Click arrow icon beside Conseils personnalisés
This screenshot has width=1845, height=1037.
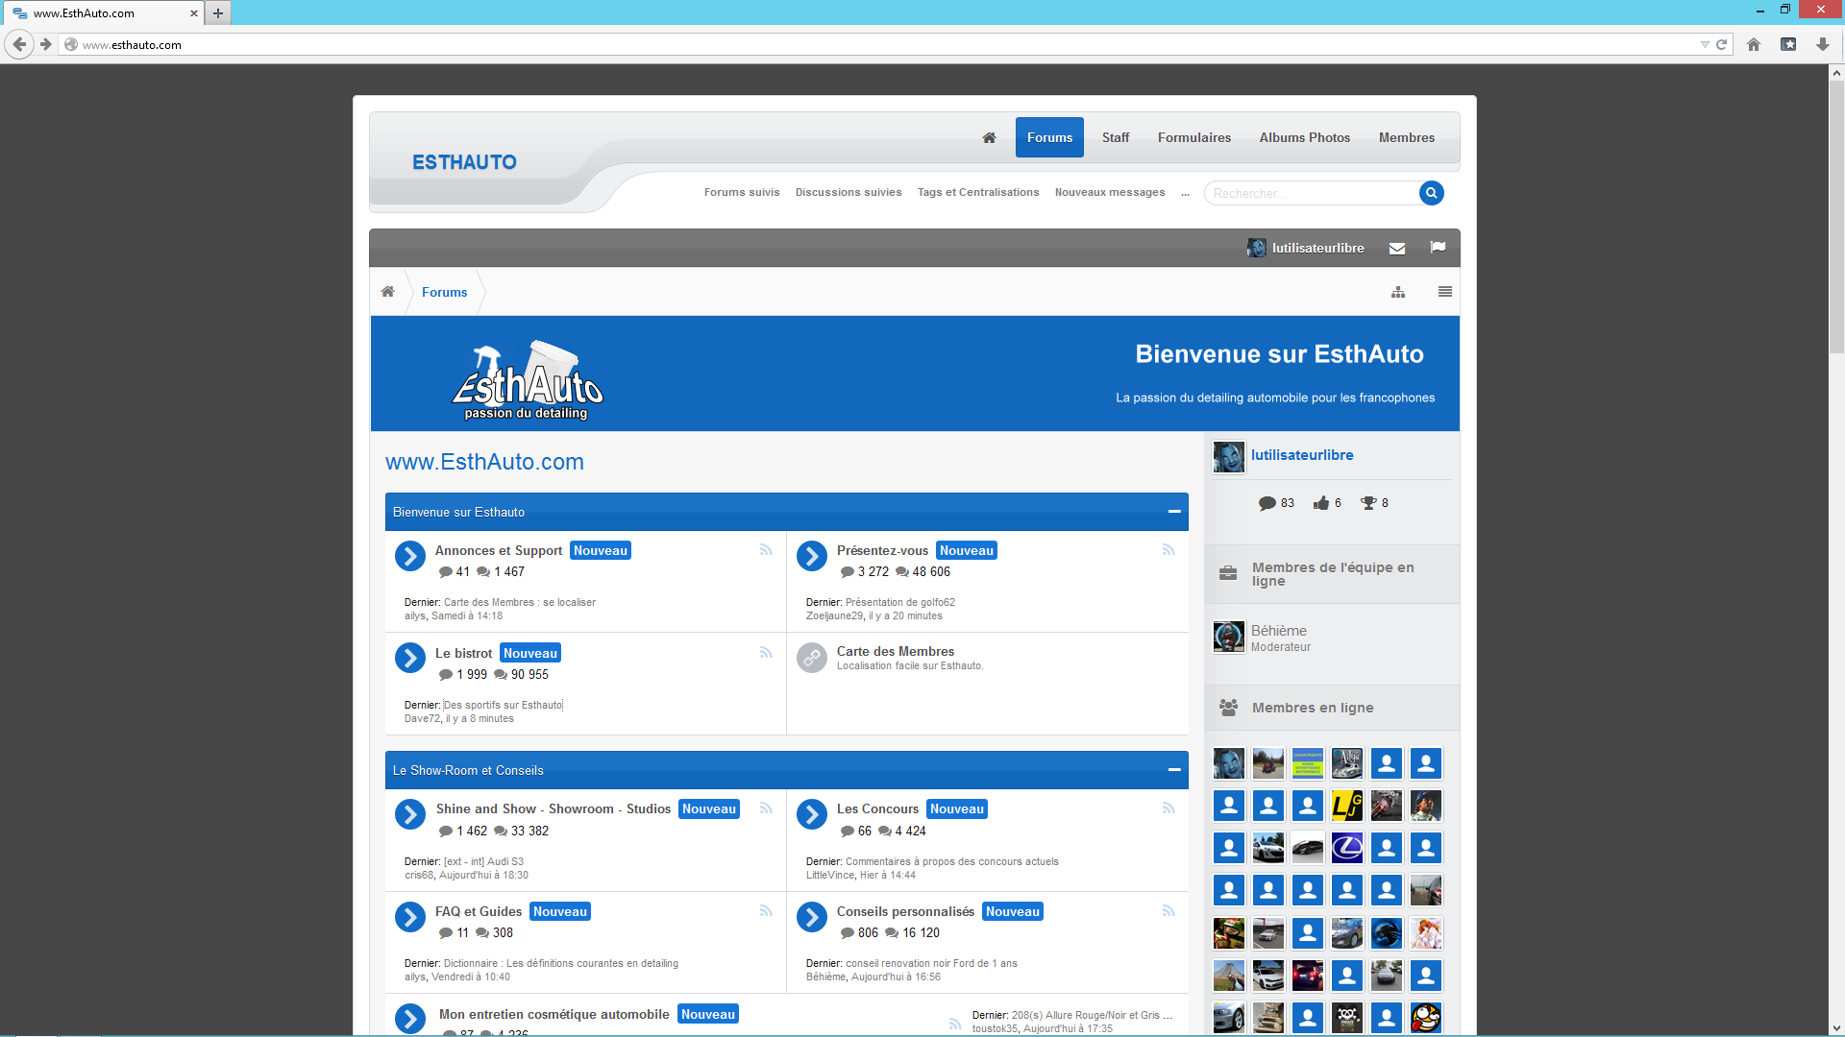(812, 917)
